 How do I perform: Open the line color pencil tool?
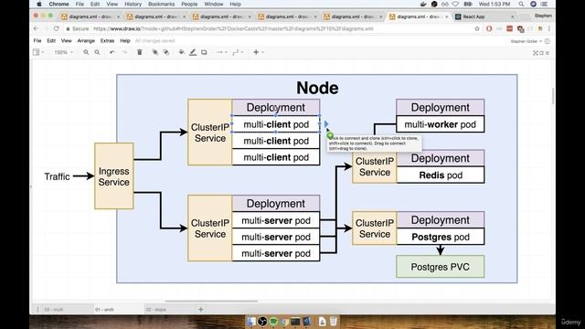(193, 53)
